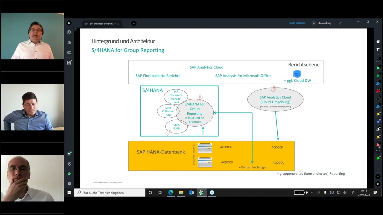The width and height of the screenshot is (383, 215).
Task: Open Task View on taskbar
Action: point(160,193)
